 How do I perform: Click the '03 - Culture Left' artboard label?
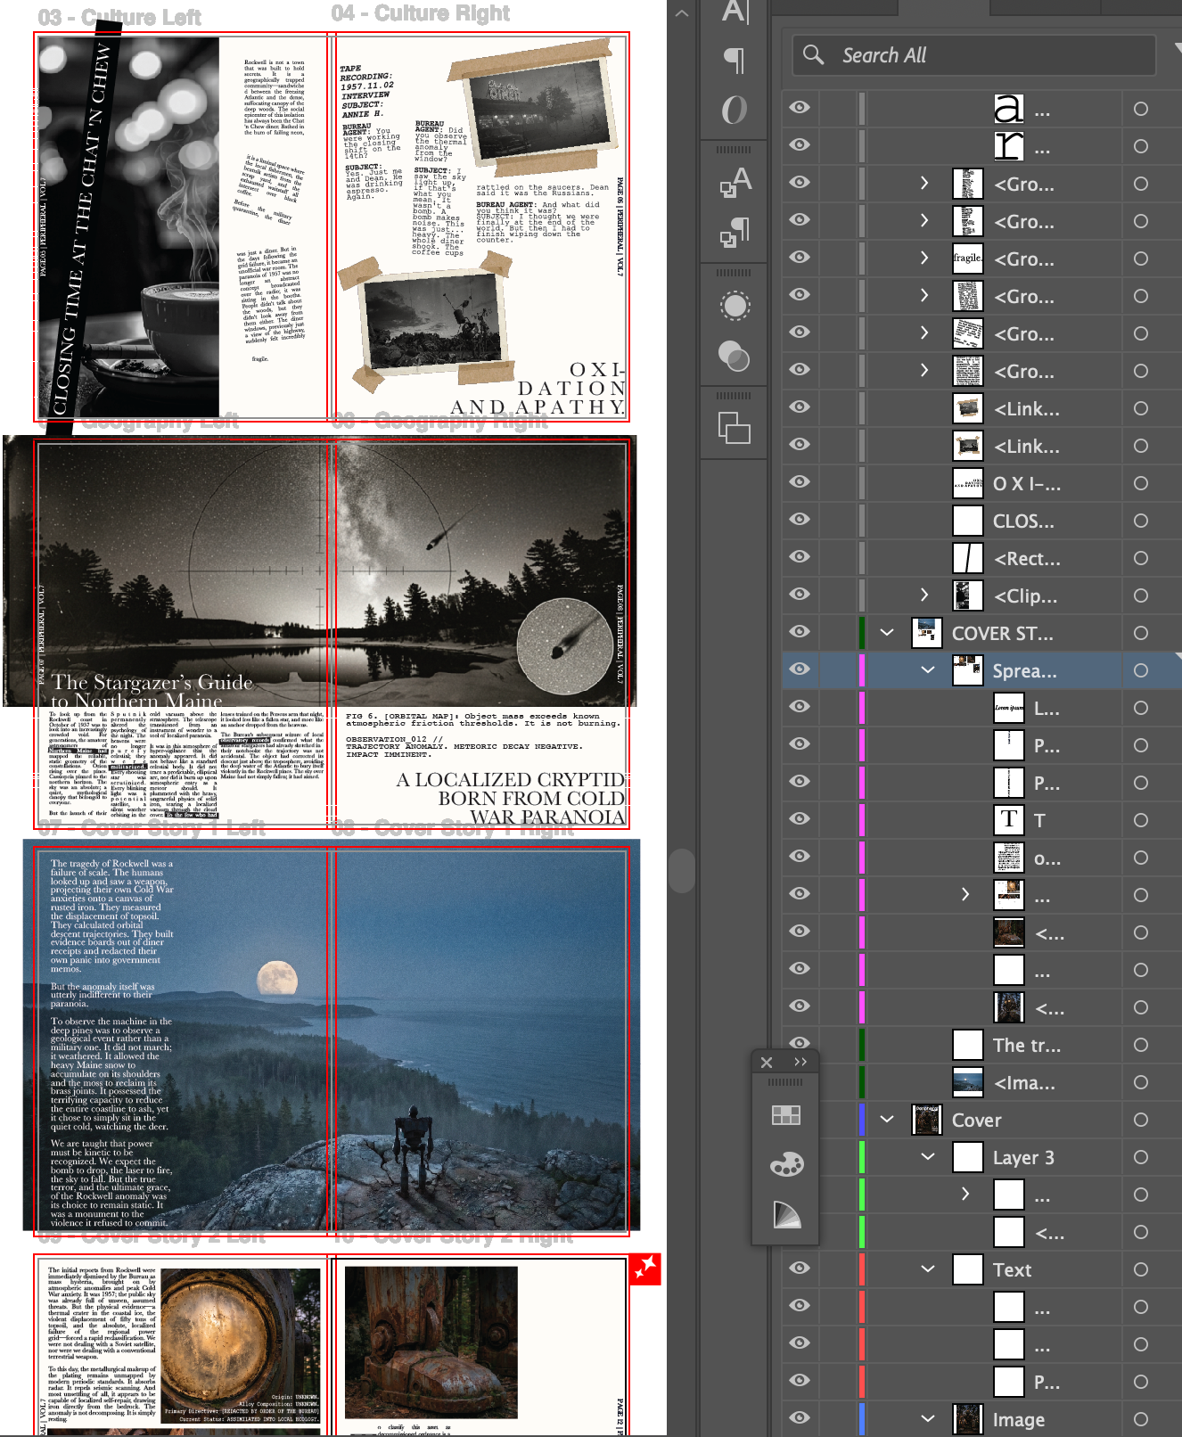[119, 17]
